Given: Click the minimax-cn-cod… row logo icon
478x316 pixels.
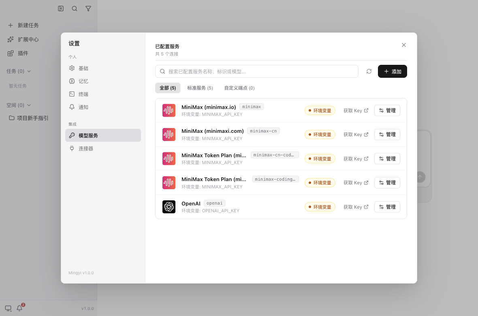Looking at the screenshot, I should point(169,159).
